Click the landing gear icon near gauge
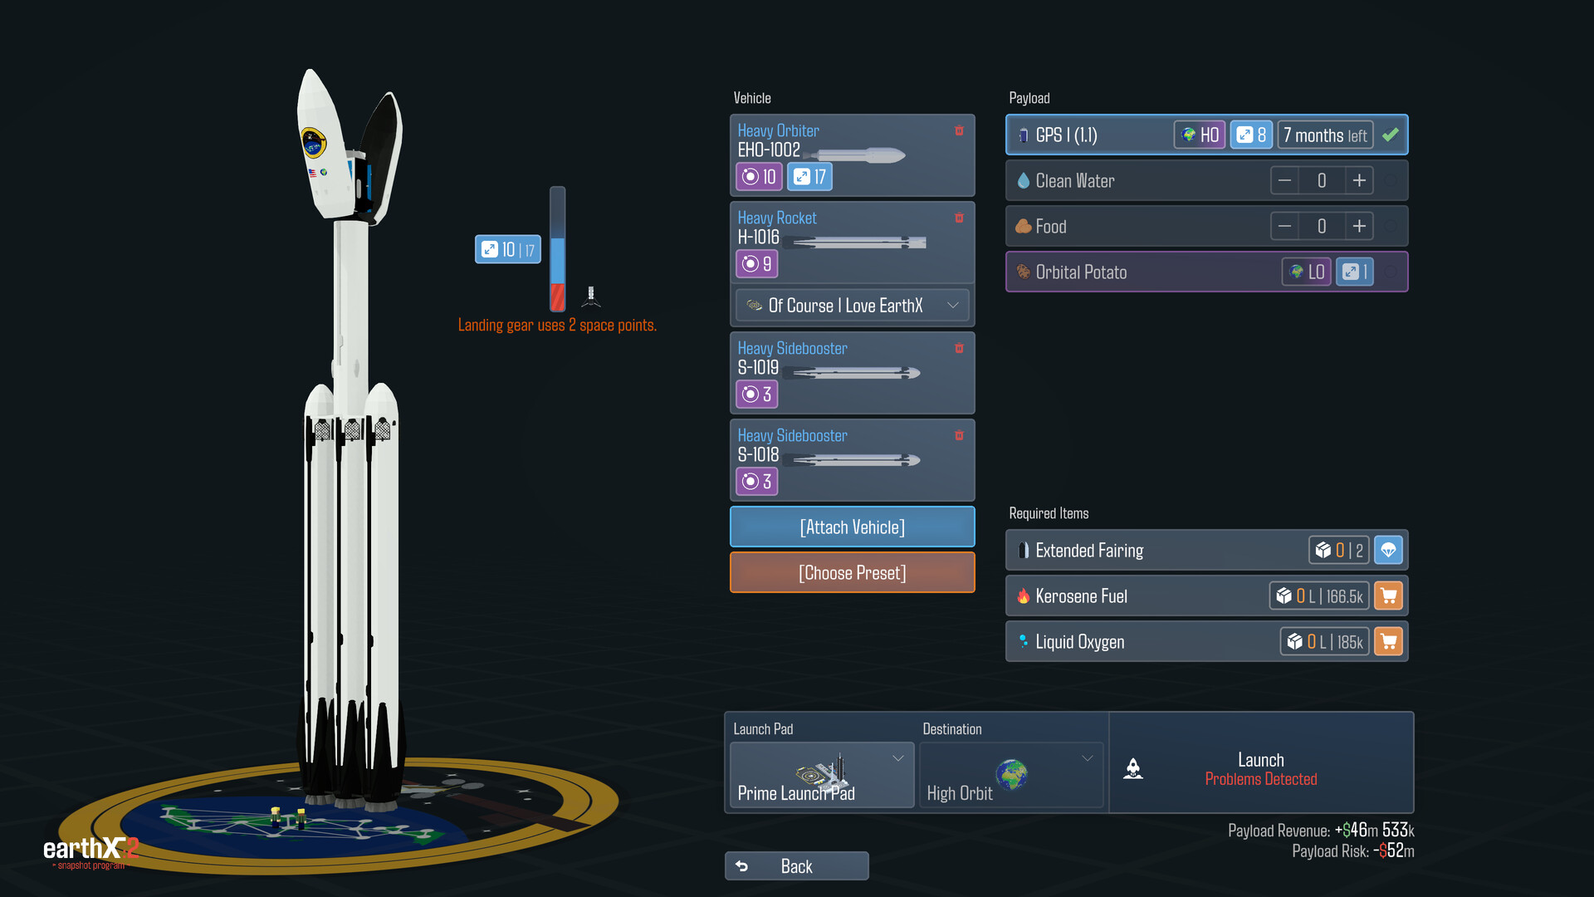1594x897 pixels. pos(591,297)
